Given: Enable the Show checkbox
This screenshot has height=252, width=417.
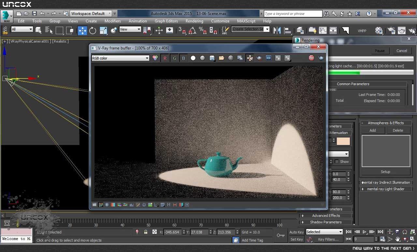Looking at the screenshot, I should coord(337,162).
